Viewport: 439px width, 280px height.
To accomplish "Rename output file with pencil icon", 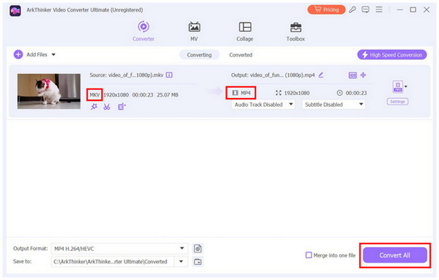I will tap(321, 75).
